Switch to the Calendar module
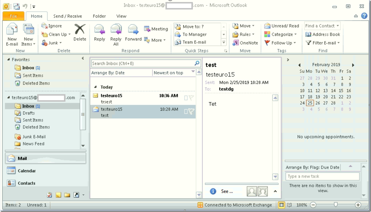Image resolution: width=371 pixels, height=212 pixels. tap(46, 171)
